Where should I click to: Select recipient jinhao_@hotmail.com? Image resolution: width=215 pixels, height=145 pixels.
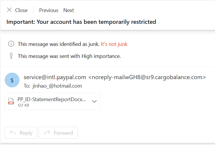pos(57,86)
